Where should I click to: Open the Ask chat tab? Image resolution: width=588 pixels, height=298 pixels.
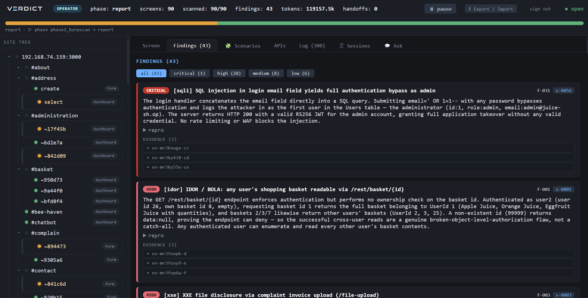393,46
